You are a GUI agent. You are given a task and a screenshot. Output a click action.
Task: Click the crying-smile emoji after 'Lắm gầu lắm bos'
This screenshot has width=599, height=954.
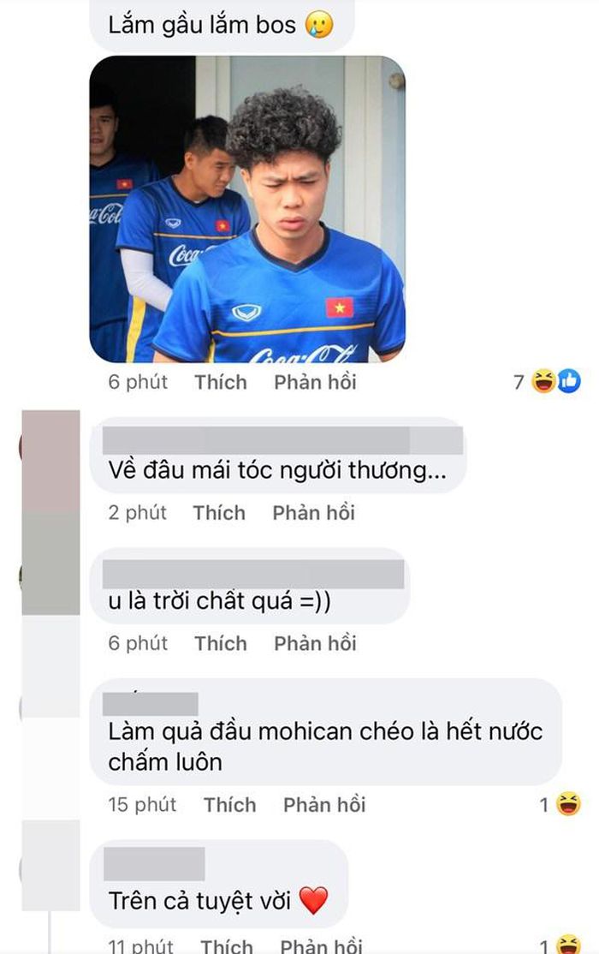[318, 25]
